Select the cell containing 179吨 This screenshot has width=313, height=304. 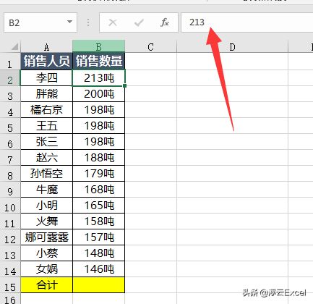[x=98, y=174]
